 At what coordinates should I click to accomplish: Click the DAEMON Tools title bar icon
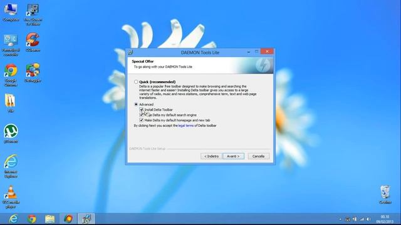131,52
